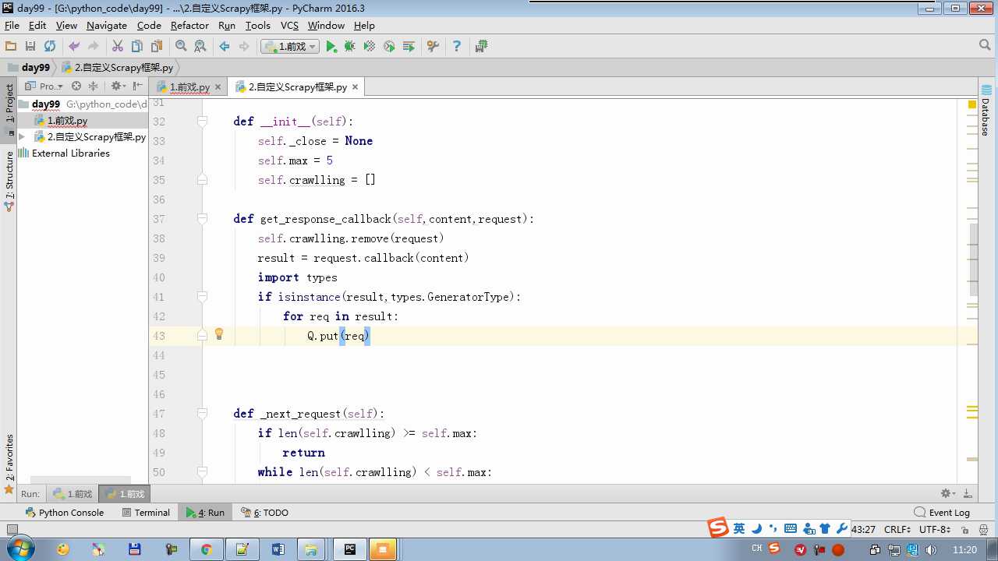Click Scroll from Source icon in Project panel

coord(76,86)
